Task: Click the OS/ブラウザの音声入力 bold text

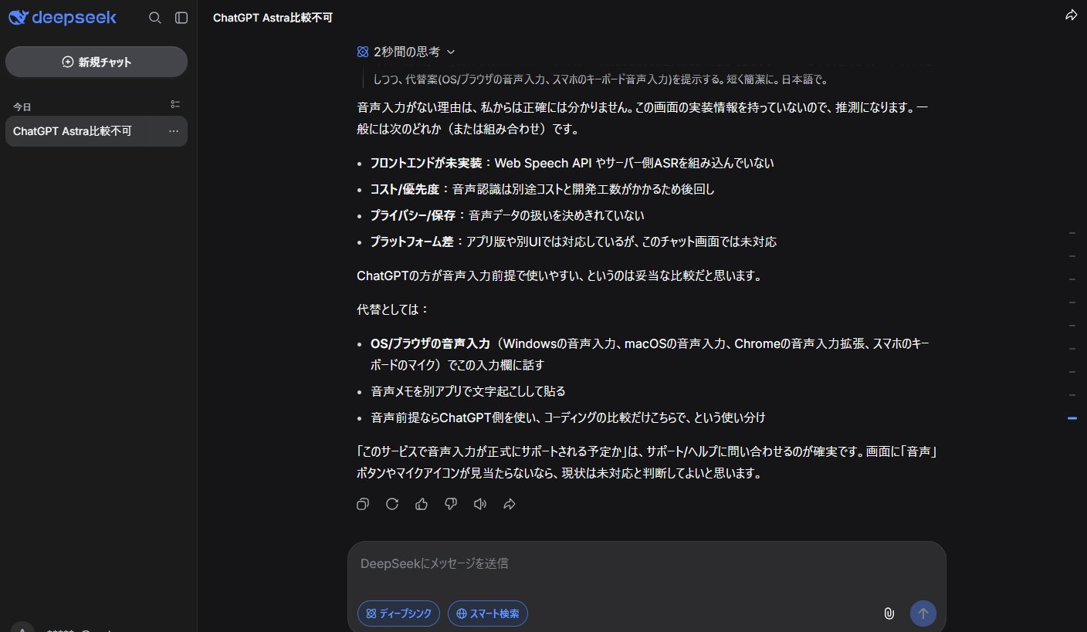Action: tap(430, 343)
